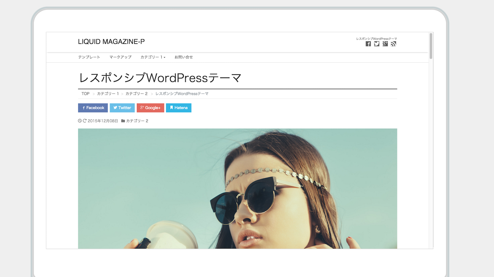This screenshot has height=277, width=494.
Task: Click the カテゴリー 2 link beside the folder icon
Action: coord(137,121)
